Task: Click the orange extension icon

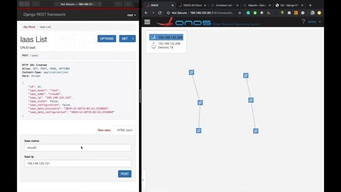Action: pos(296,13)
